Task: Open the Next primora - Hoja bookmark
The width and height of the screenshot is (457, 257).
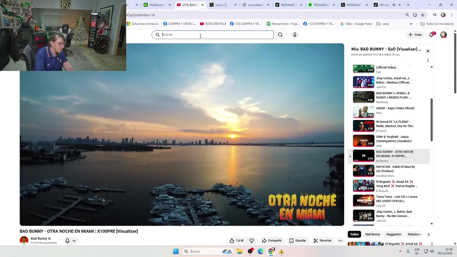Action: [282, 24]
